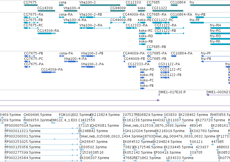Select protein koko-PB

click(x=142, y=88)
